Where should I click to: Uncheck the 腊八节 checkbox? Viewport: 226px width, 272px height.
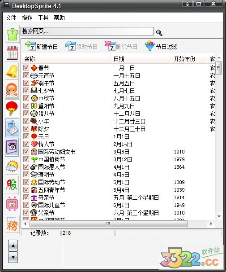(x=26, y=114)
